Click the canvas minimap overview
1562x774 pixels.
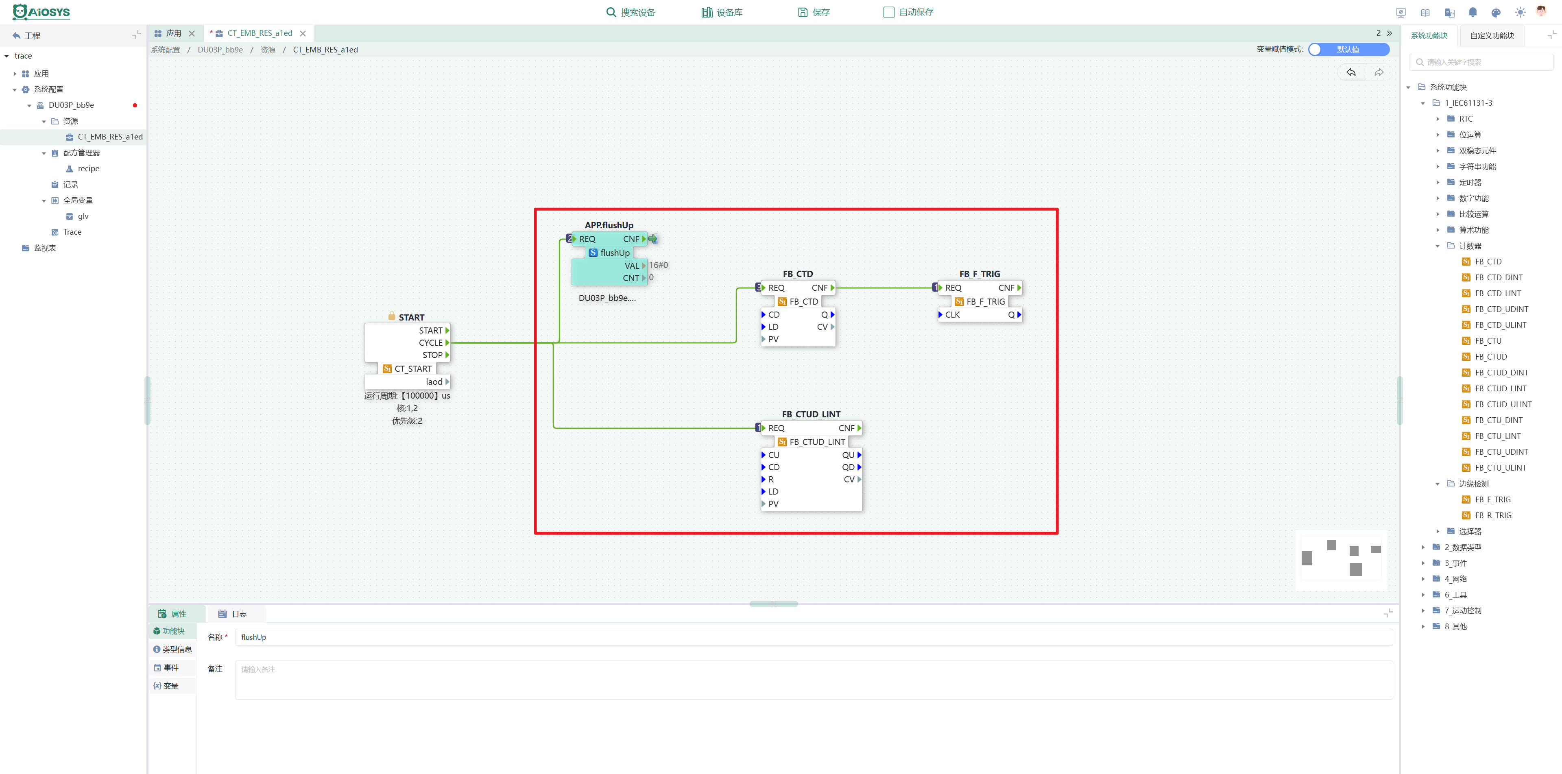pyautogui.click(x=1341, y=559)
